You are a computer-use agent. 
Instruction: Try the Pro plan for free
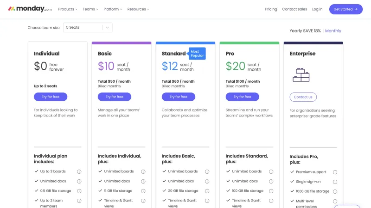[x=242, y=97]
